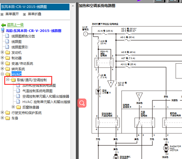The image size is (182, 159).
Task: Click the diagram title 加热和空调系统电路图
Action: click(97, 5)
